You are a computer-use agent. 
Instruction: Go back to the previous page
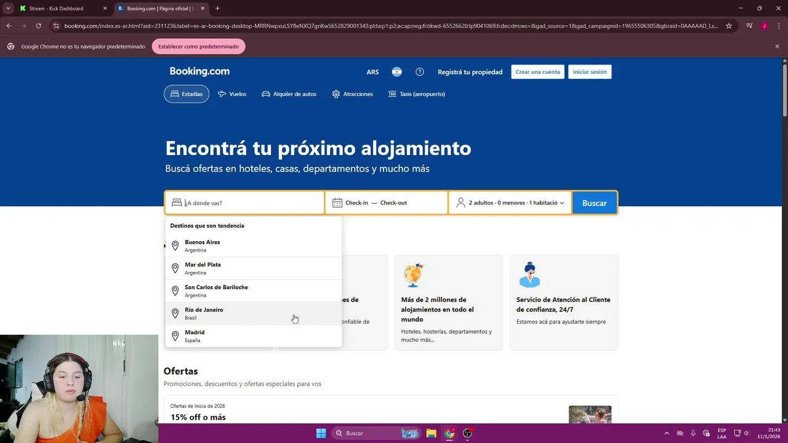tap(9, 26)
